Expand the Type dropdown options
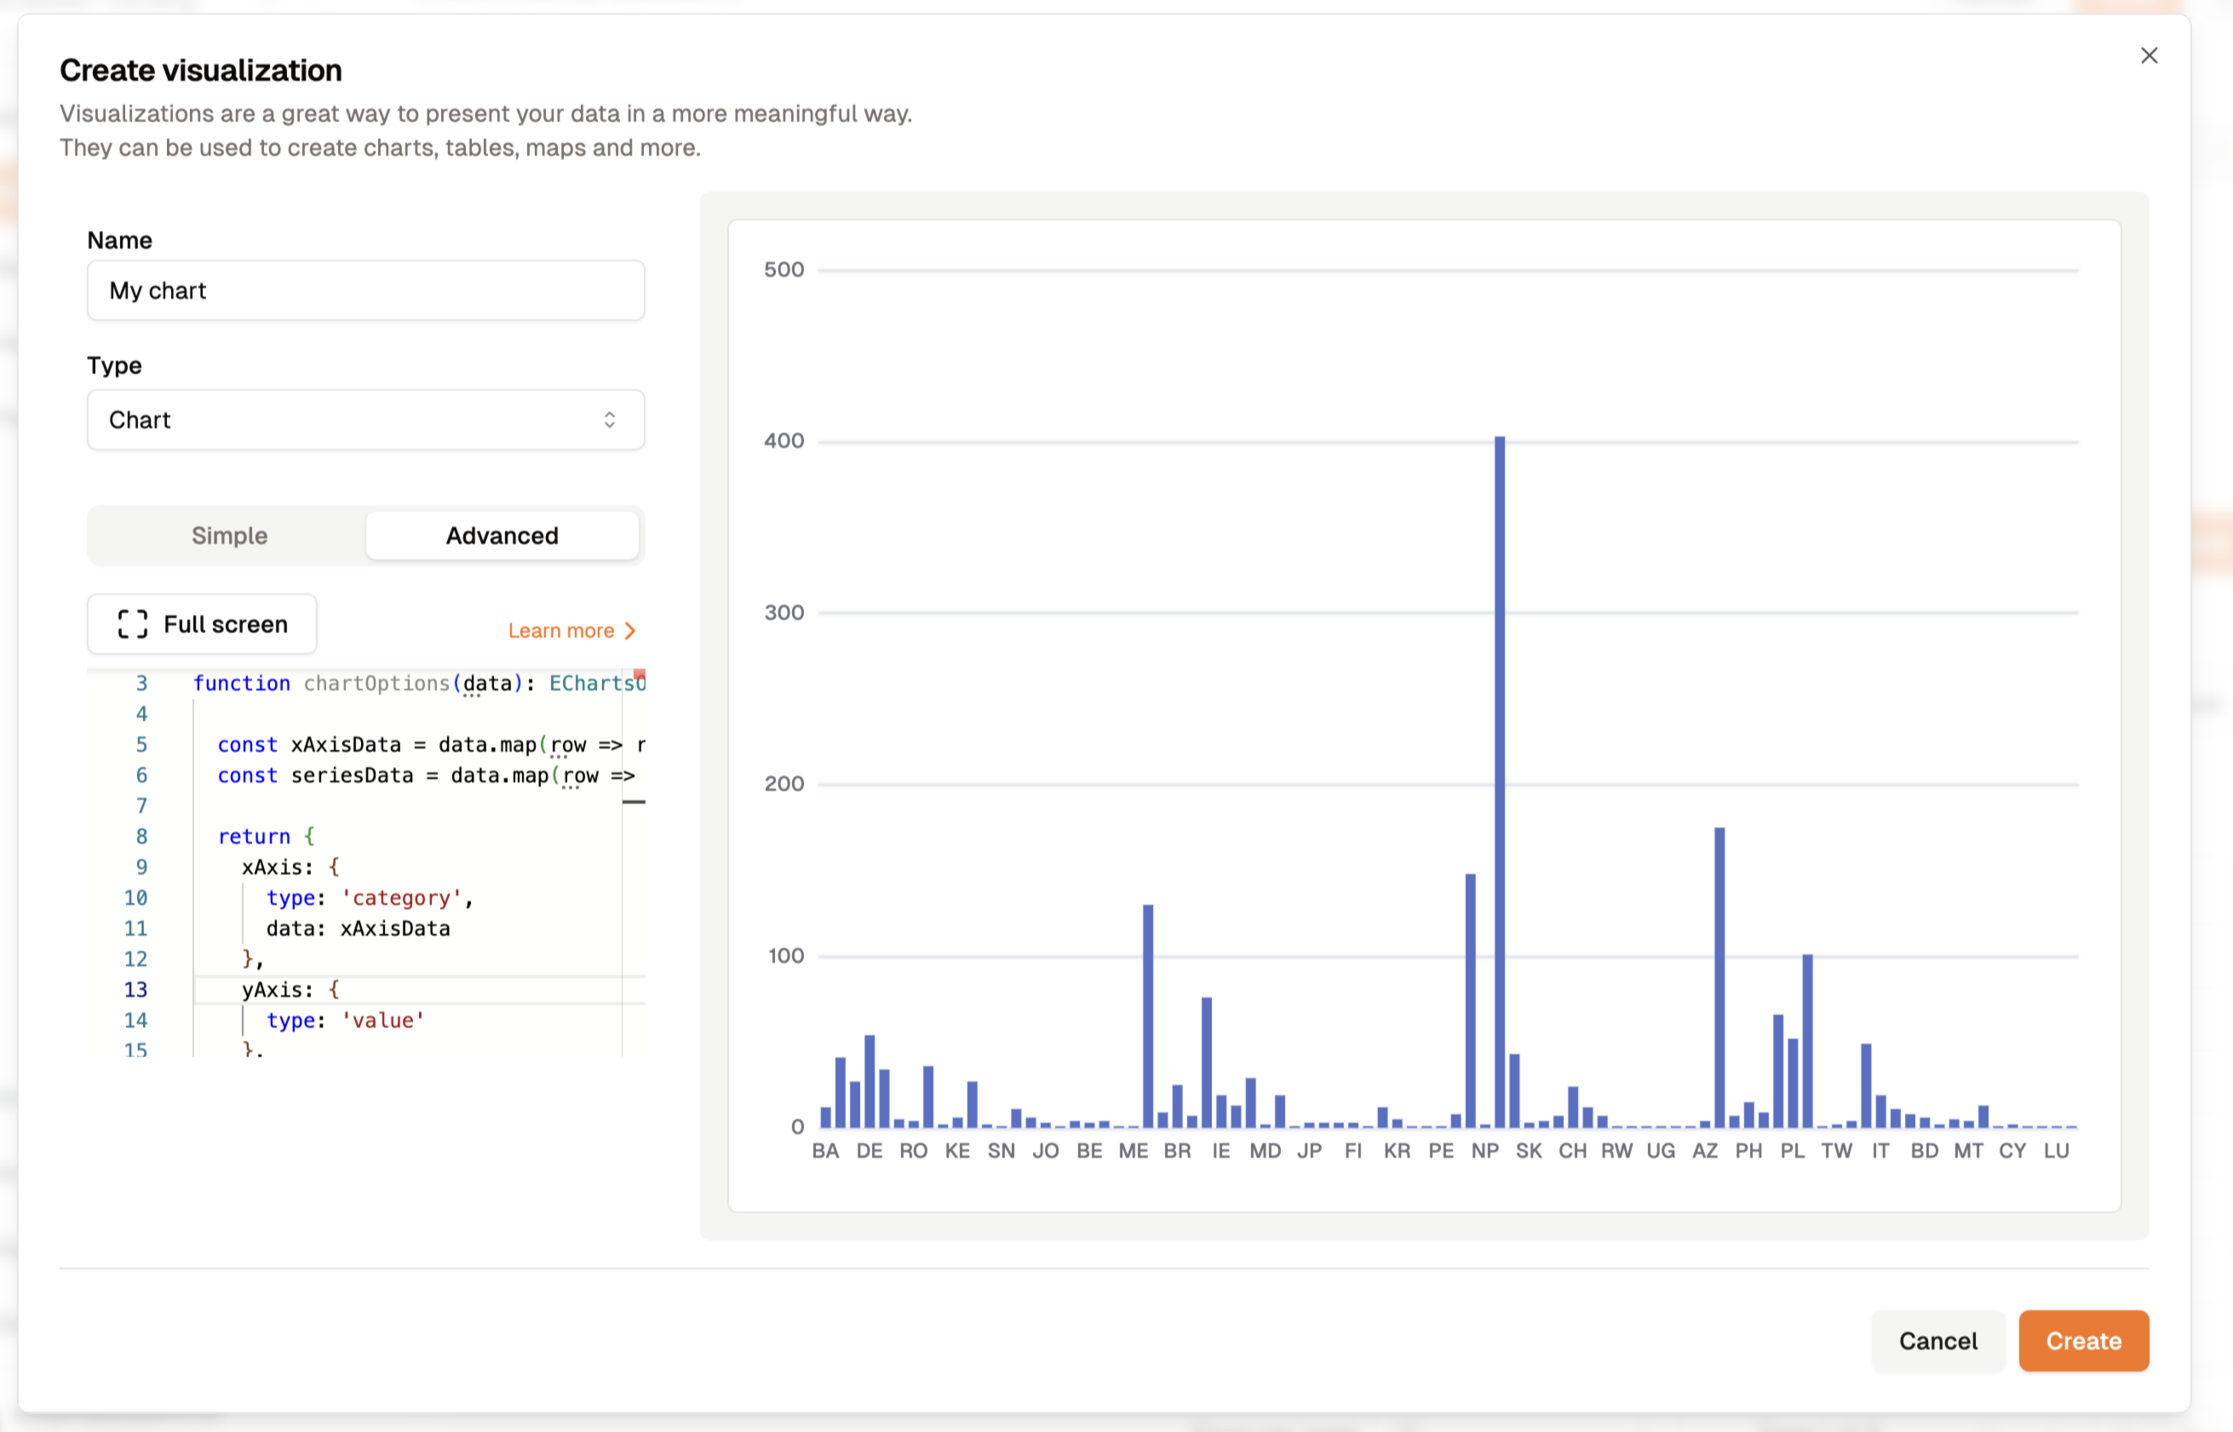This screenshot has width=2233, height=1432. (x=363, y=418)
